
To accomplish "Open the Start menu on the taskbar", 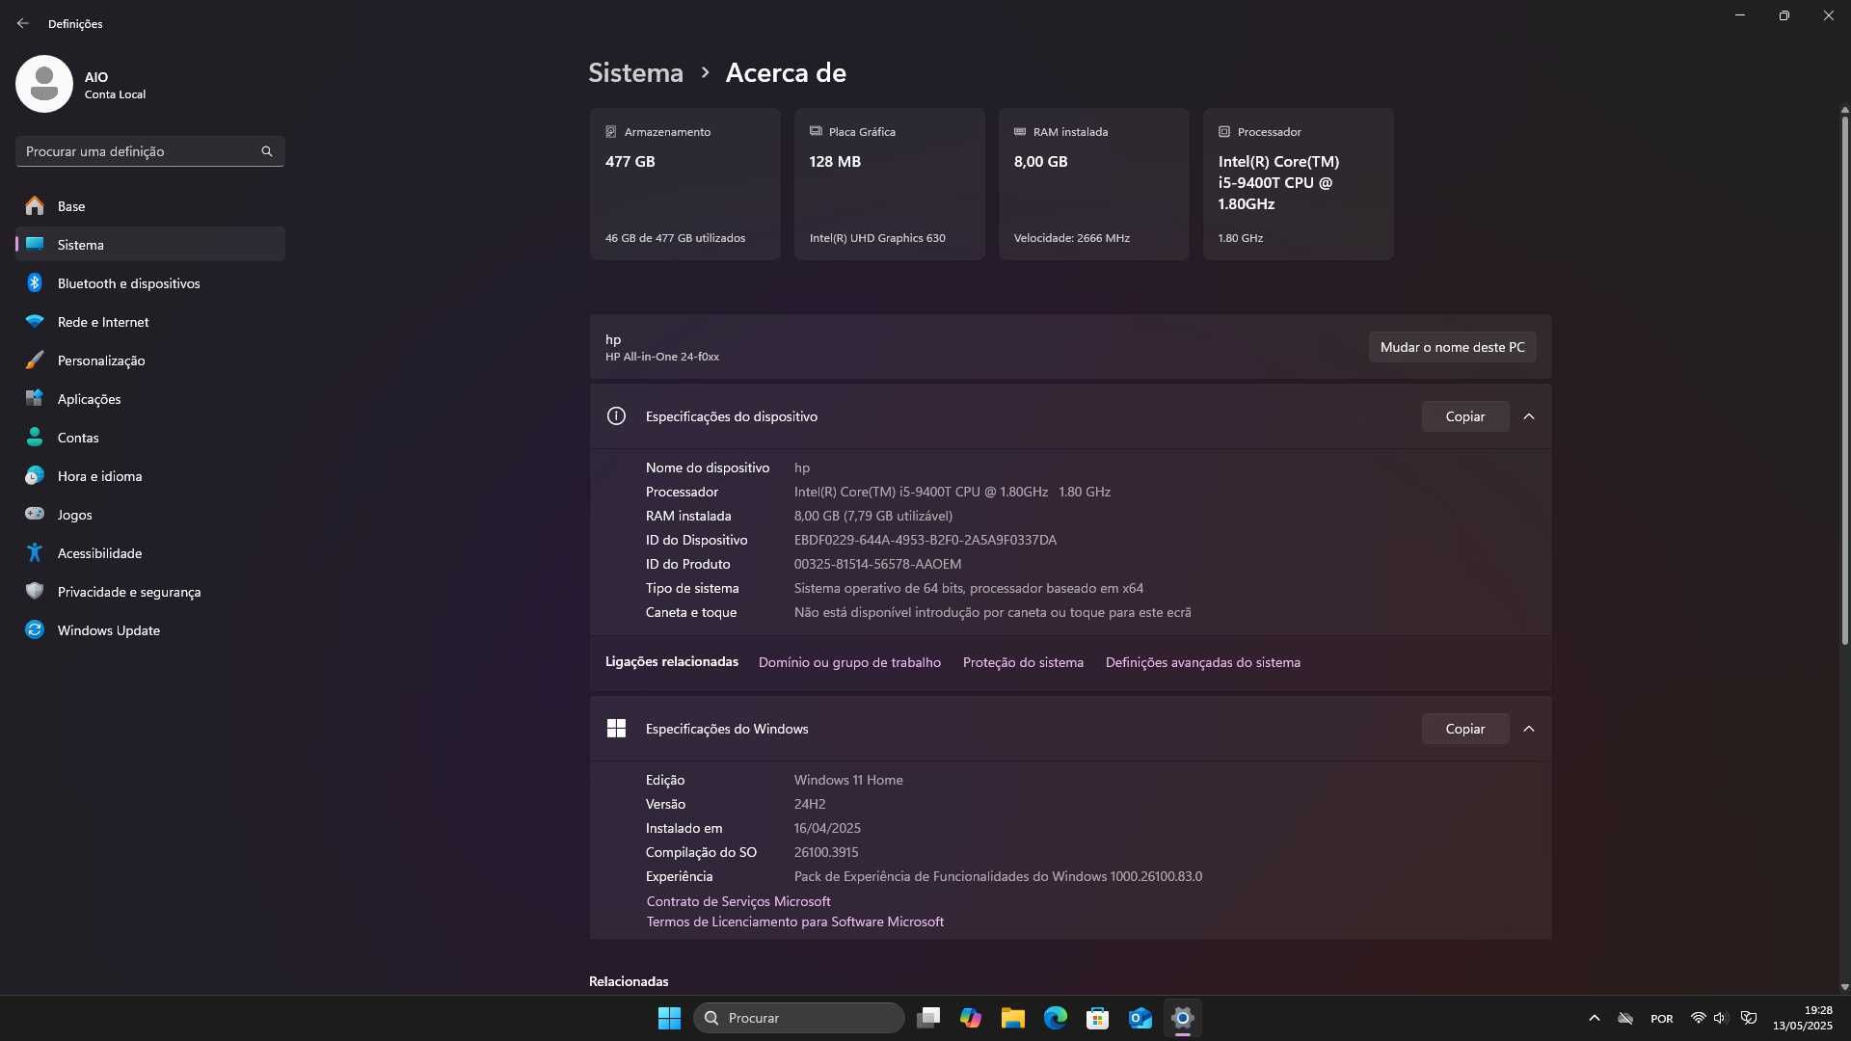I will [669, 1018].
